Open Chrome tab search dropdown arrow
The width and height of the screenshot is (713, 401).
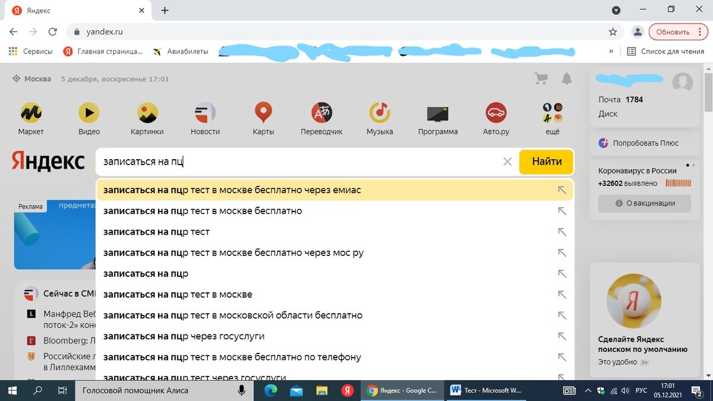point(616,10)
